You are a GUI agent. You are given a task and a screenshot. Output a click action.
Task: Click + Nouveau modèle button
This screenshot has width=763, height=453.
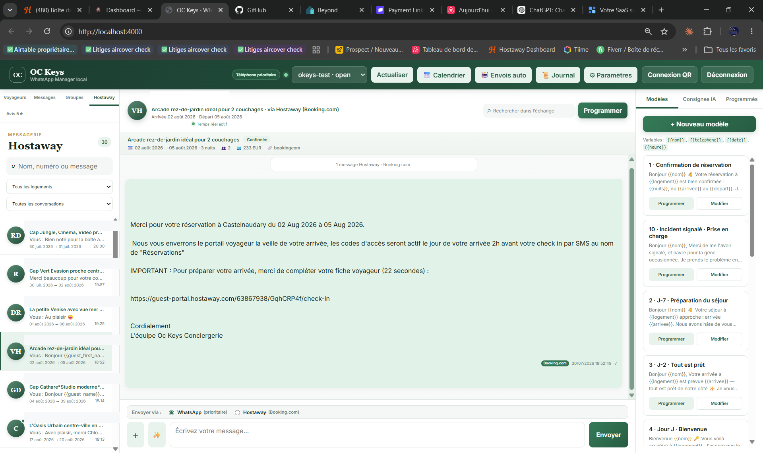point(699,124)
